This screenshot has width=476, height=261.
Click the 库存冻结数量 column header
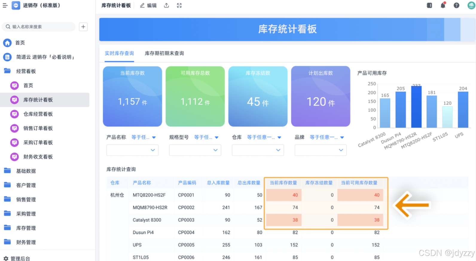pyautogui.click(x=319, y=183)
